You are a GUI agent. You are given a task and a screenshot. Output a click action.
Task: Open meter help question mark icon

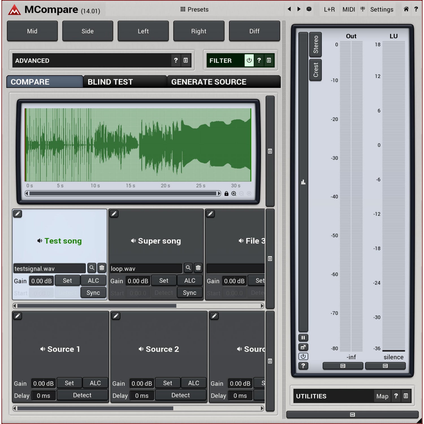pos(303,366)
